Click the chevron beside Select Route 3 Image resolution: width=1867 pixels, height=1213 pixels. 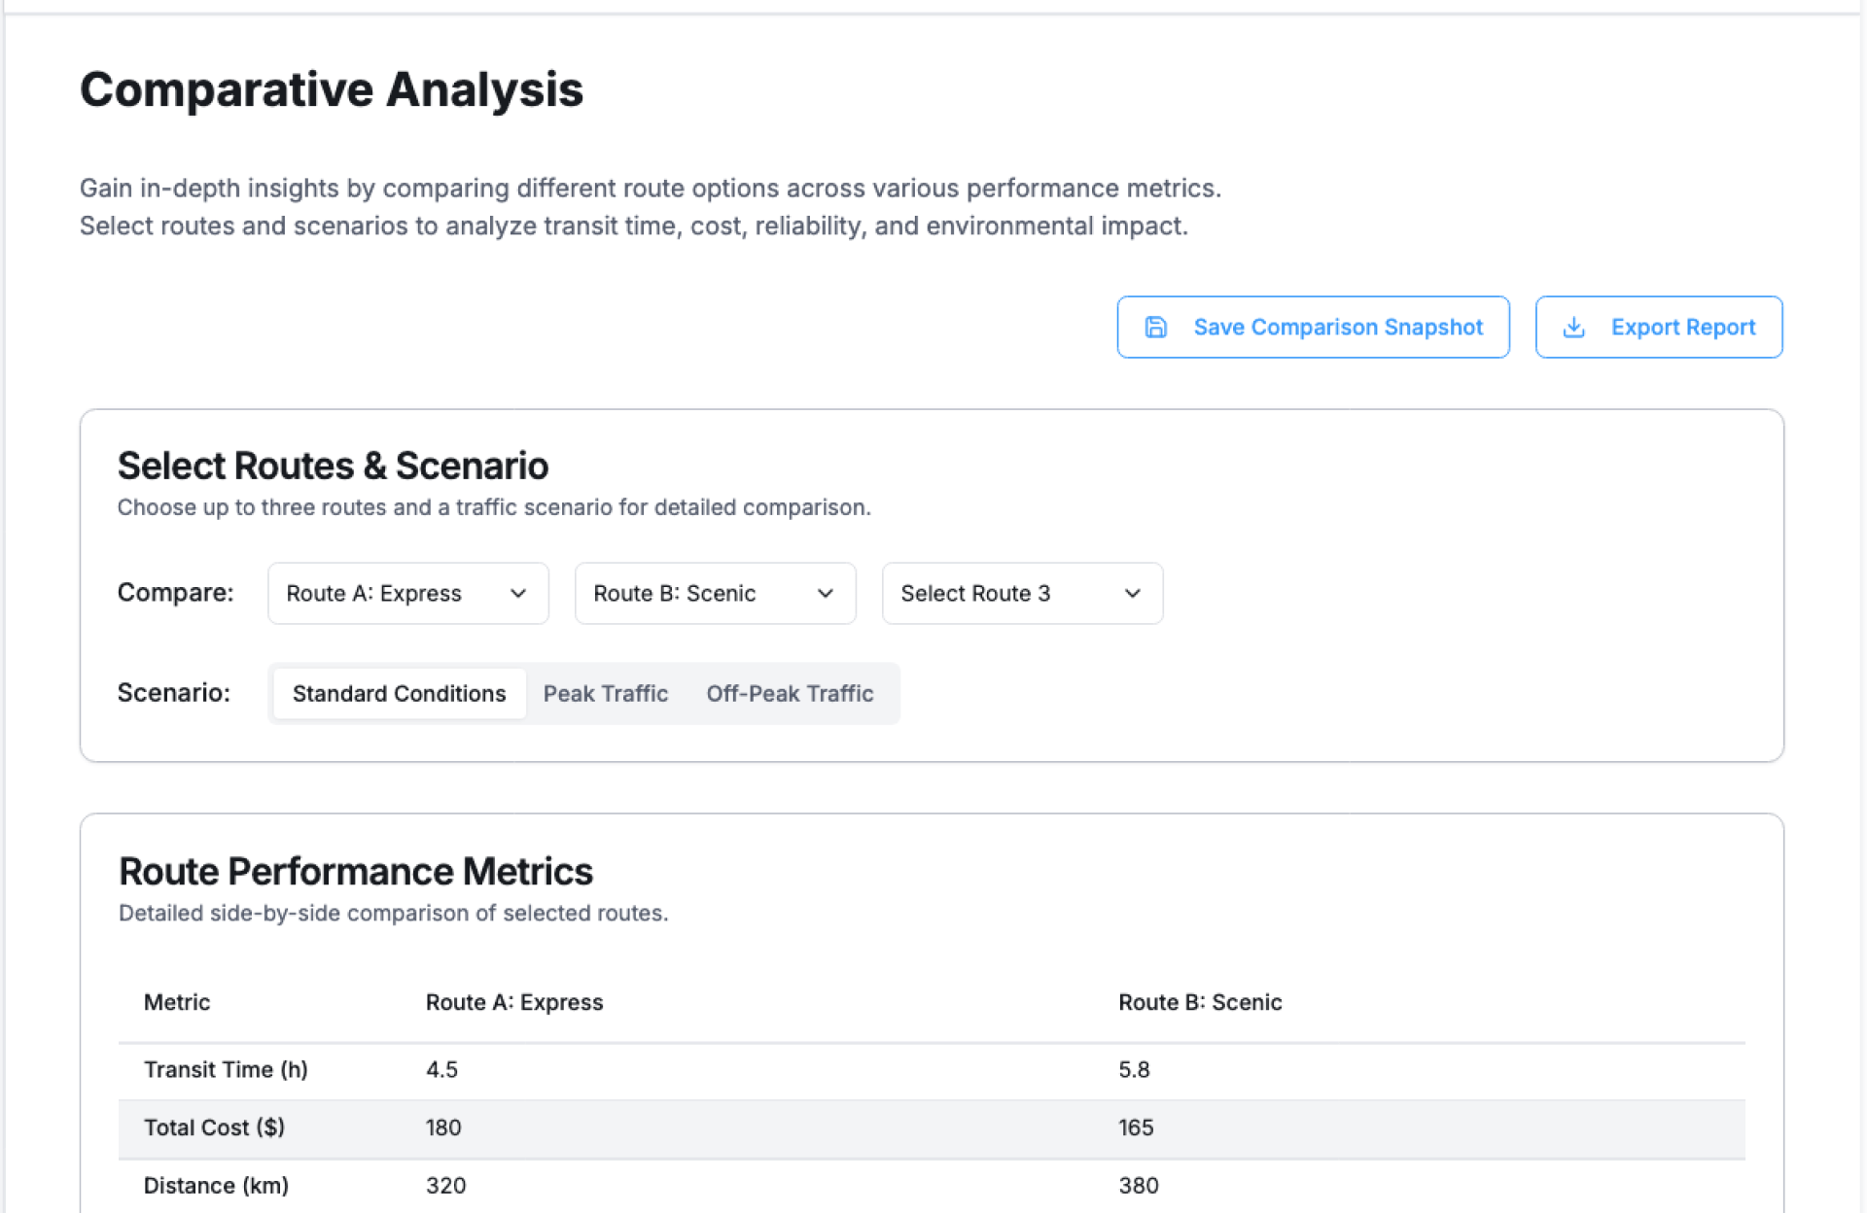coord(1132,594)
